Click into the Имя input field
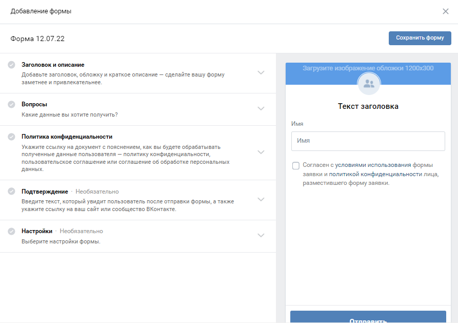Viewport: 458px width, 323px height. tap(368, 141)
